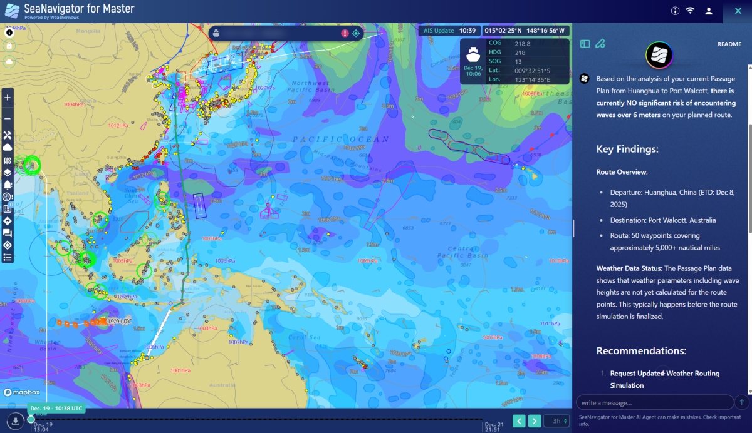Click the map zoom in plus button
Screen dimensions: 752x433
[8, 98]
